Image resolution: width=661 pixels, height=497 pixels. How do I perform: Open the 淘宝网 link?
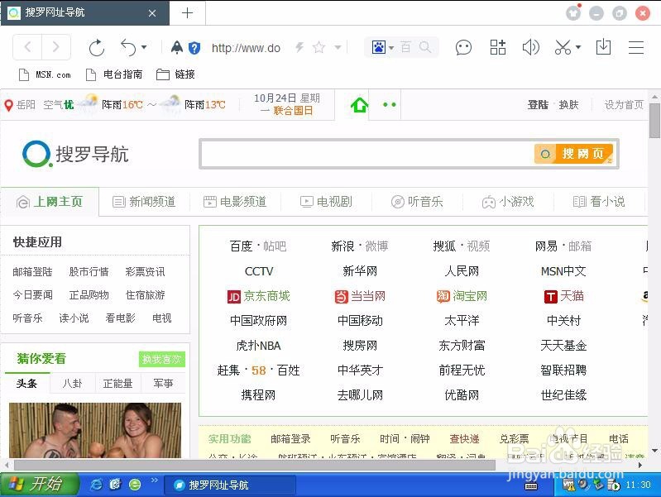pyautogui.click(x=462, y=296)
